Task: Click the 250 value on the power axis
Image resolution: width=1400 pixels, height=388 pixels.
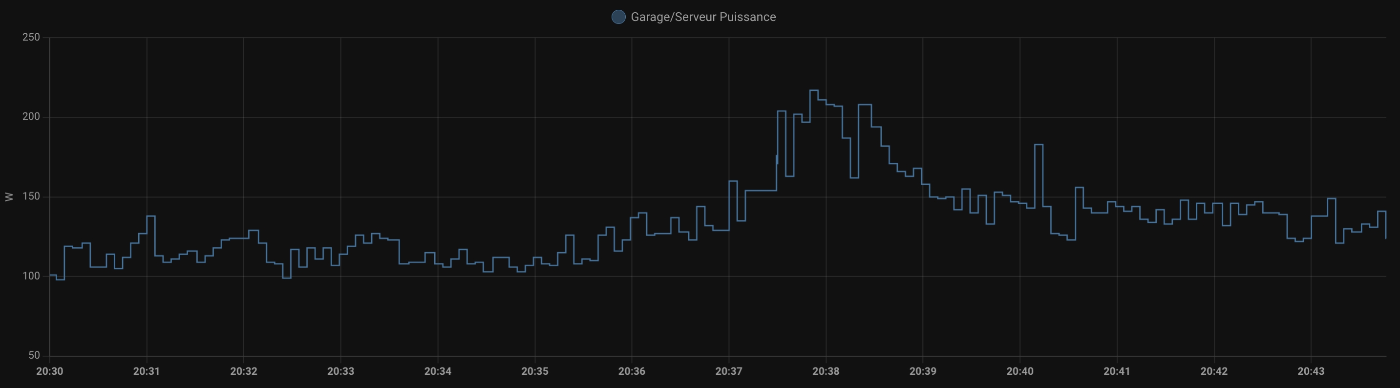Action: (x=31, y=38)
